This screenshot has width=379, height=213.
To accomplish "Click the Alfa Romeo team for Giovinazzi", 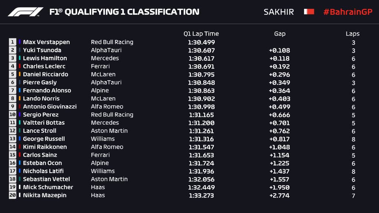I will pyautogui.click(x=106, y=106).
